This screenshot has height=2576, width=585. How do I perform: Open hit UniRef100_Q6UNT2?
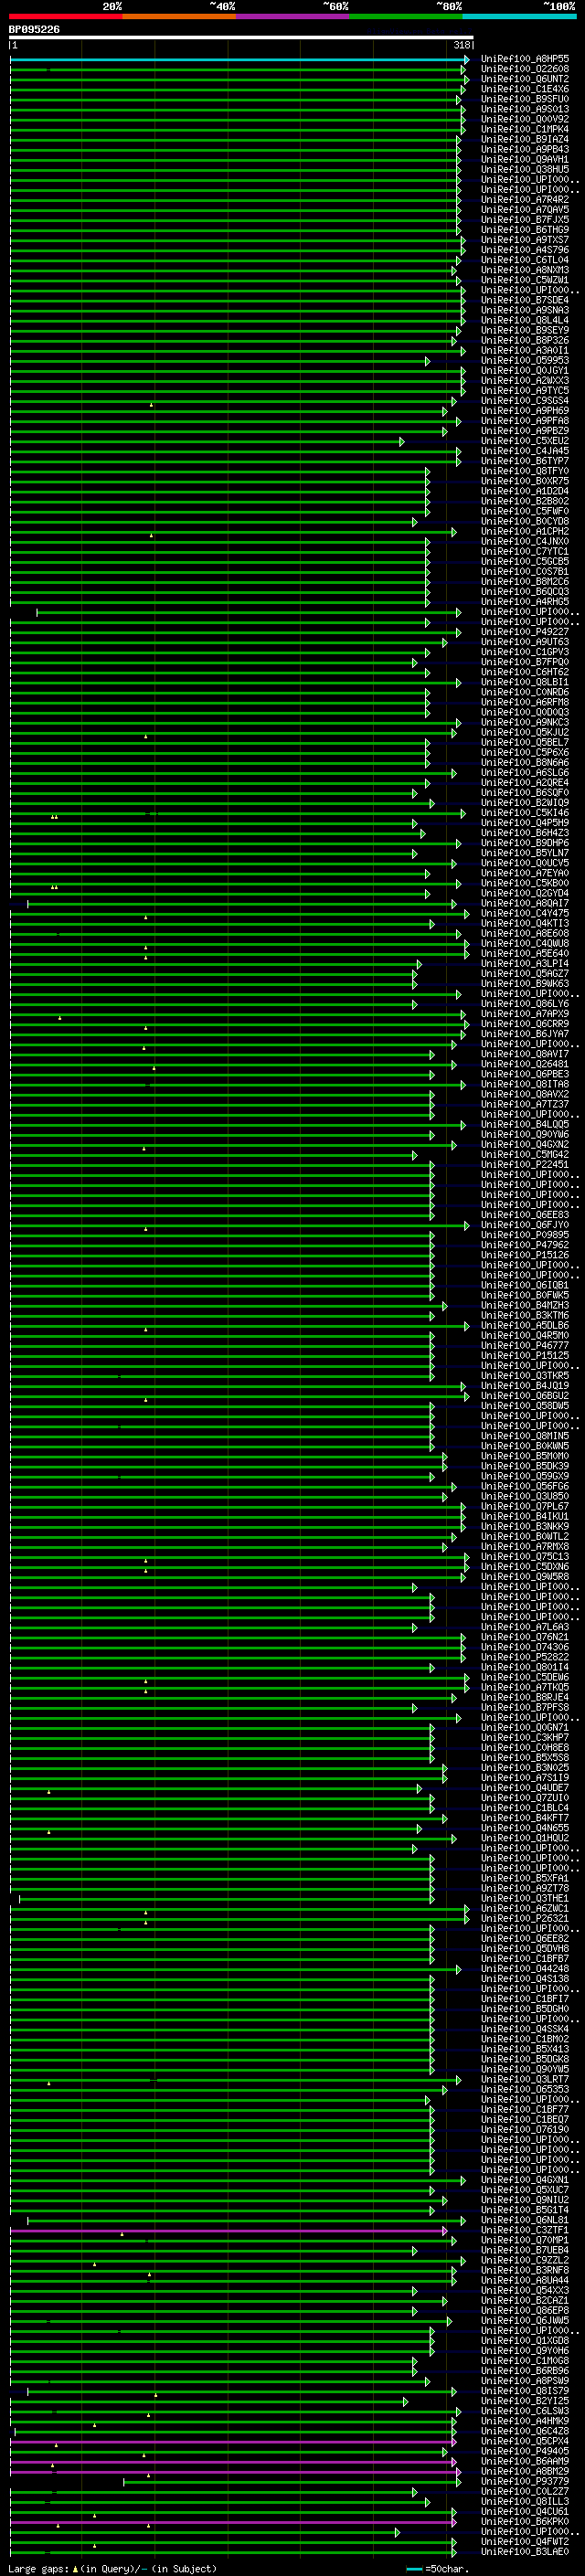525,79
